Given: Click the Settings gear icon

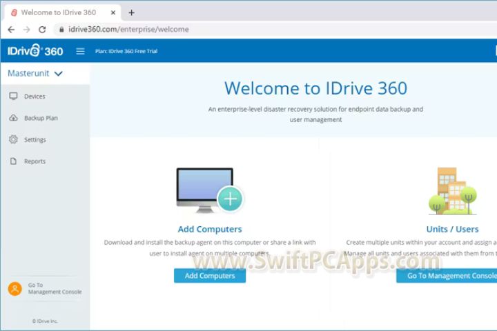Looking at the screenshot, I should point(13,139).
